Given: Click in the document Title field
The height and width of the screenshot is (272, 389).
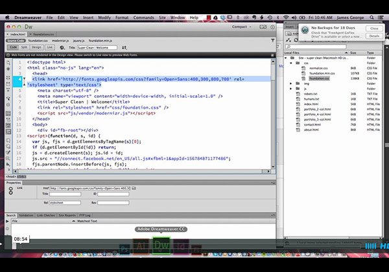Looking at the screenshot, I should (97, 47).
